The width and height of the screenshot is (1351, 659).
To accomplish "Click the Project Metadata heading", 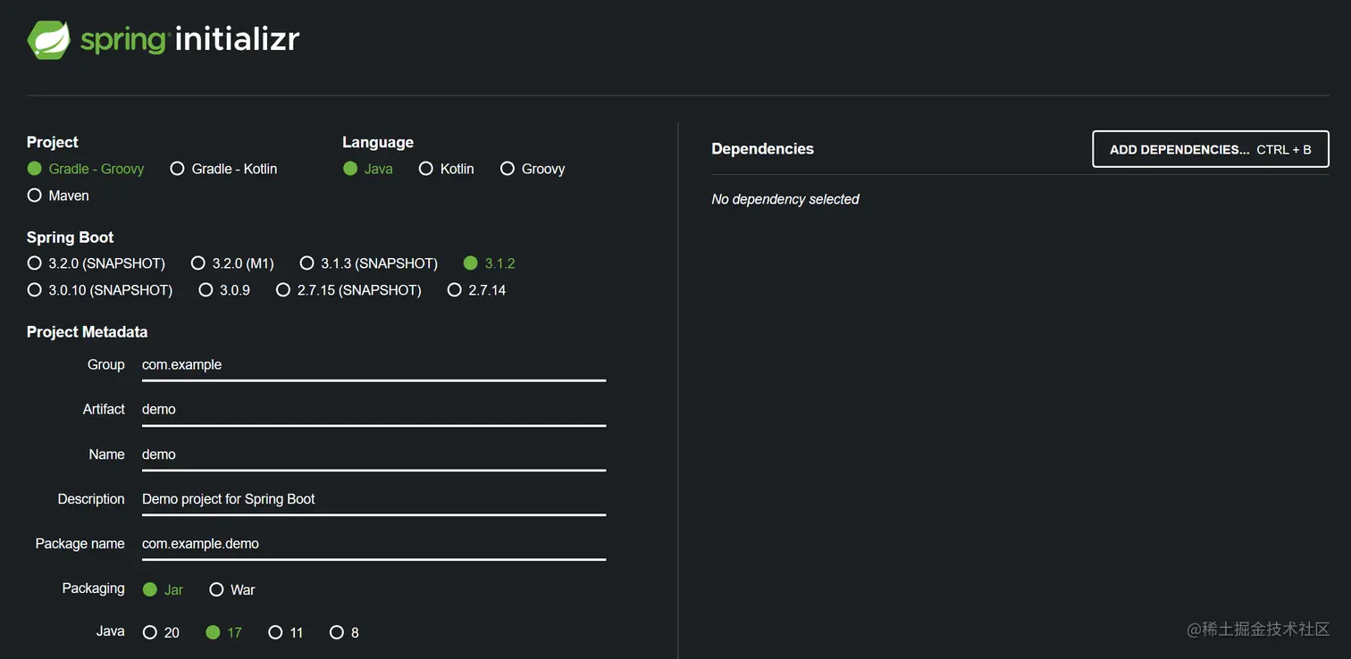I will click(87, 332).
